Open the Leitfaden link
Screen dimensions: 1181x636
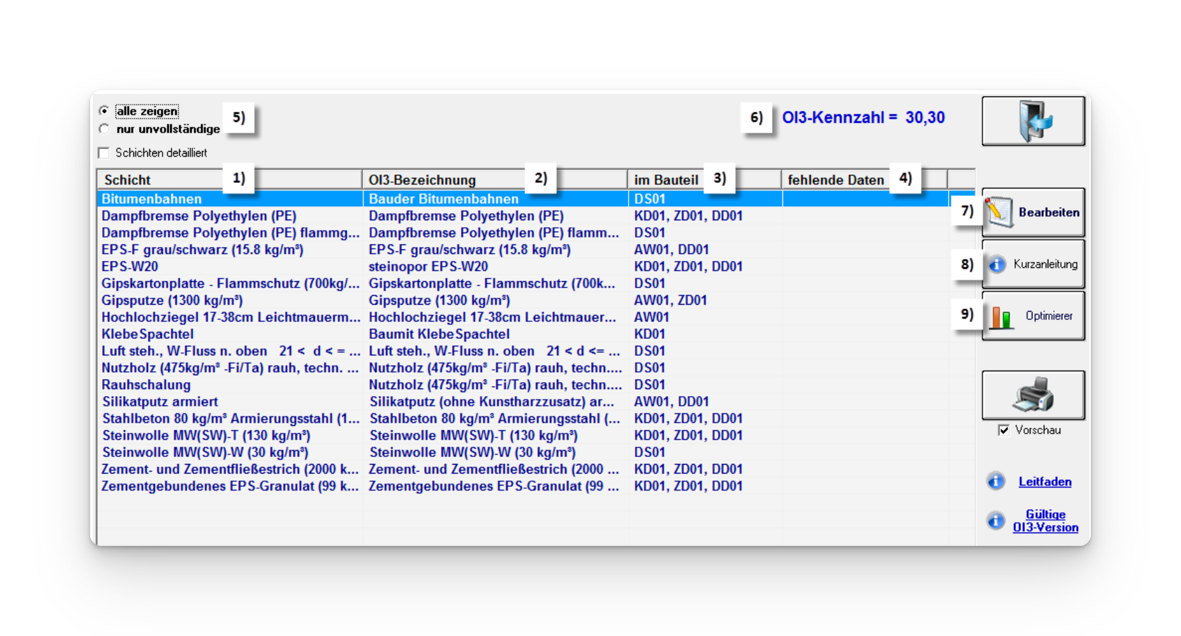pyautogui.click(x=1044, y=482)
